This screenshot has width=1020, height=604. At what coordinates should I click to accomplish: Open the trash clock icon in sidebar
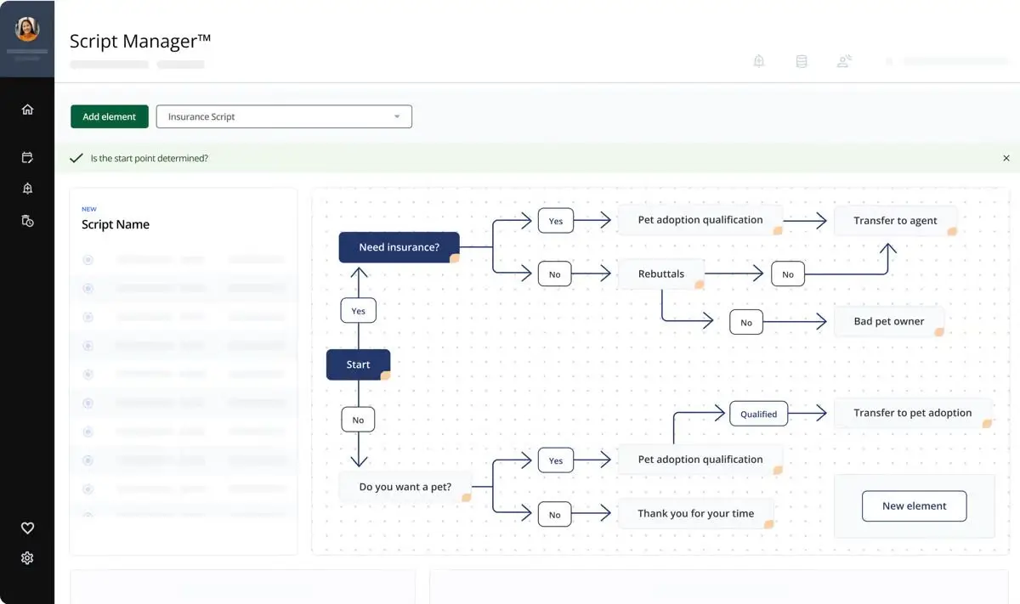click(27, 221)
